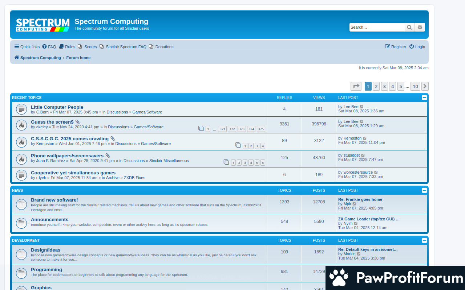
Task: Go to pagination page 3
Action: (x=384, y=86)
